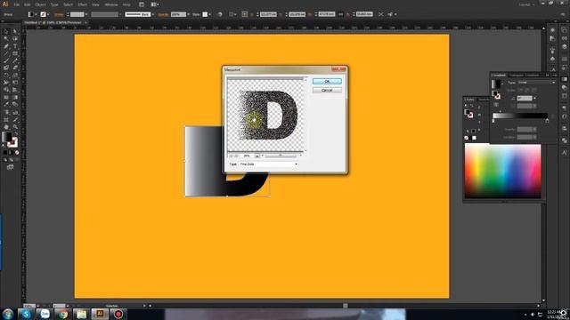Select the Column Graph tool

[x=15, y=112]
